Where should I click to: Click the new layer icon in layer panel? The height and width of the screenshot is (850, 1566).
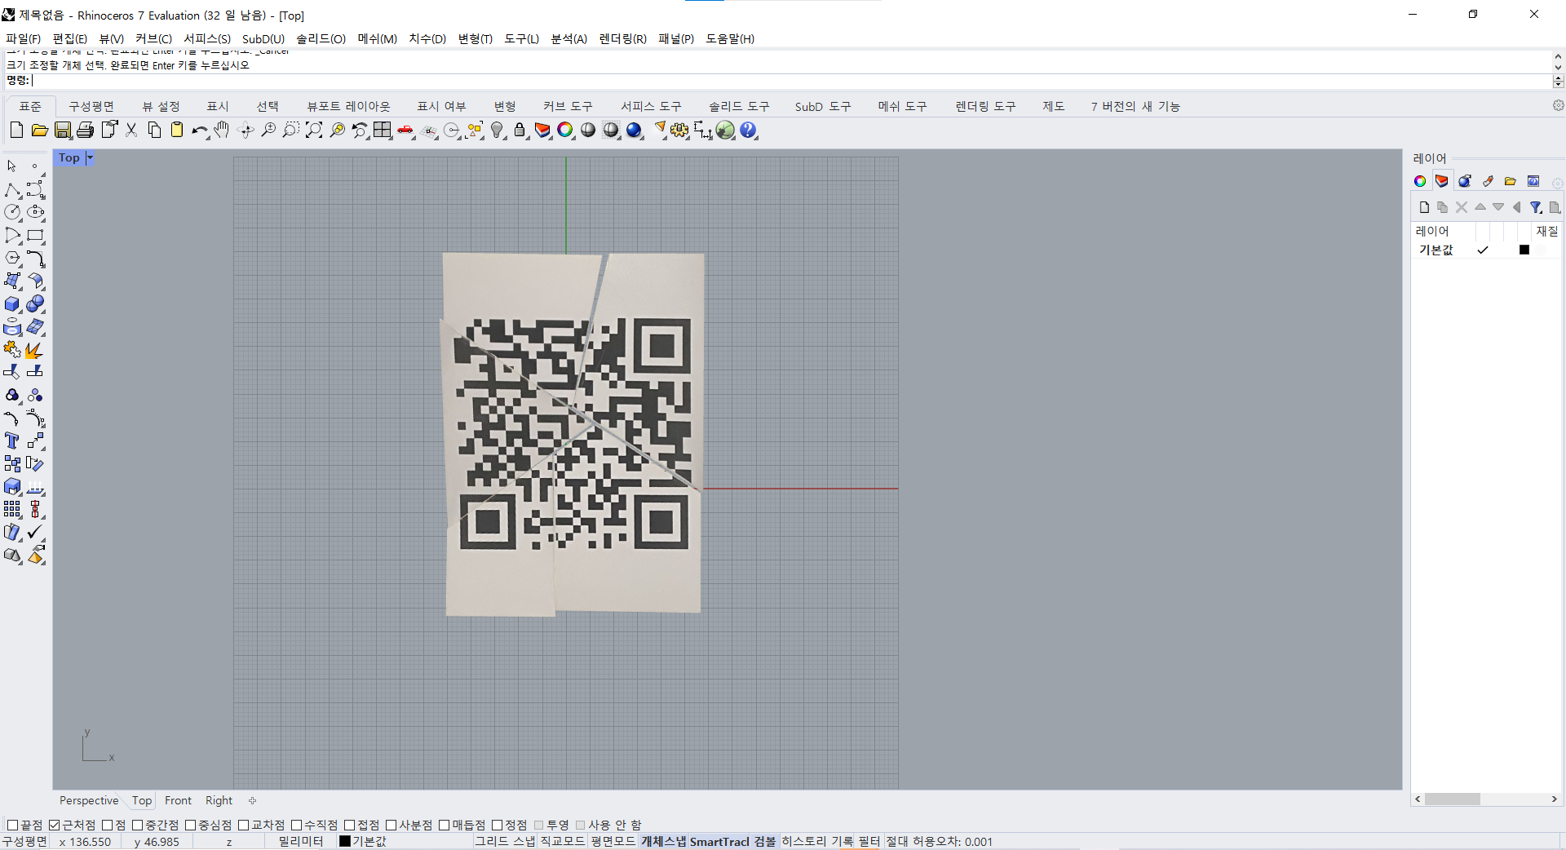tap(1424, 207)
